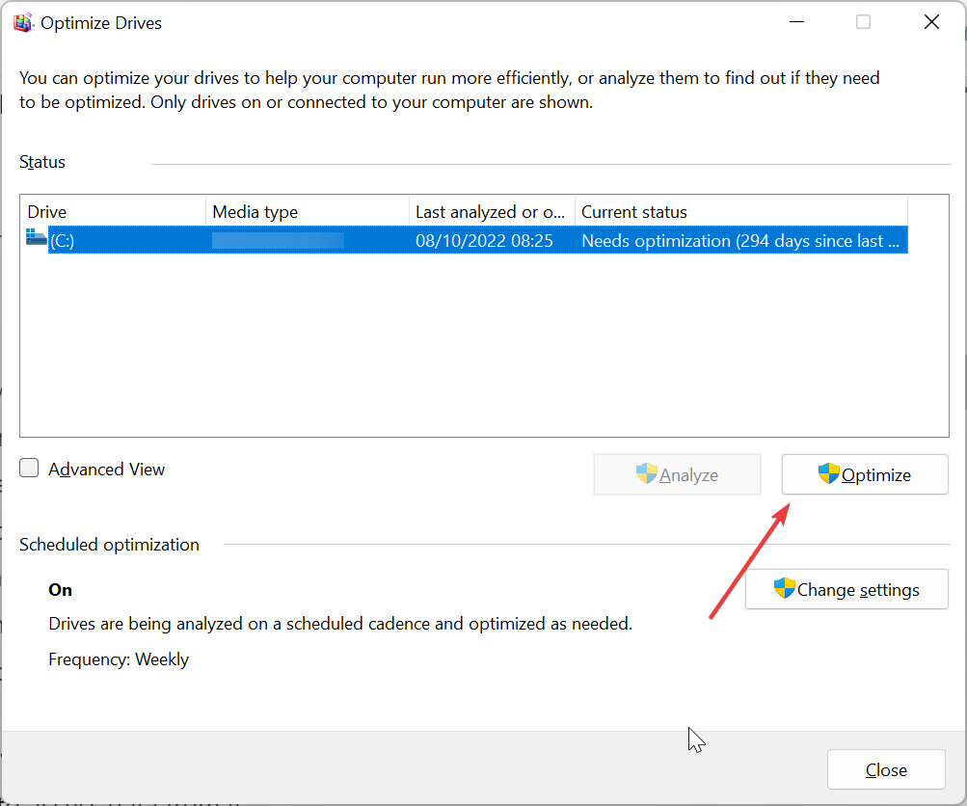Close the dialog with the Close button
967x806 pixels.
(886, 769)
